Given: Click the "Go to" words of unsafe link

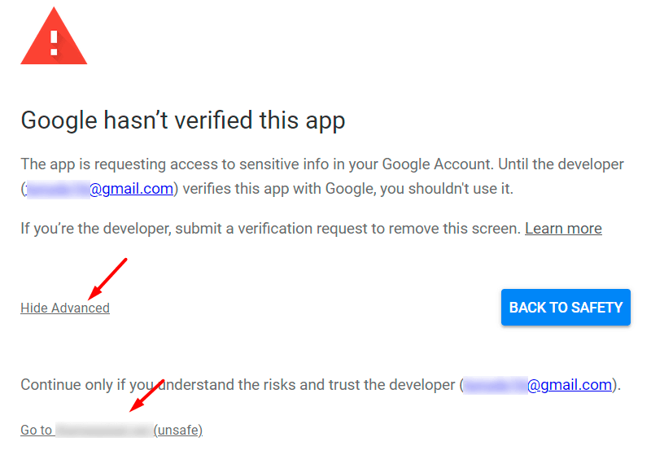Looking at the screenshot, I should 37,430.
